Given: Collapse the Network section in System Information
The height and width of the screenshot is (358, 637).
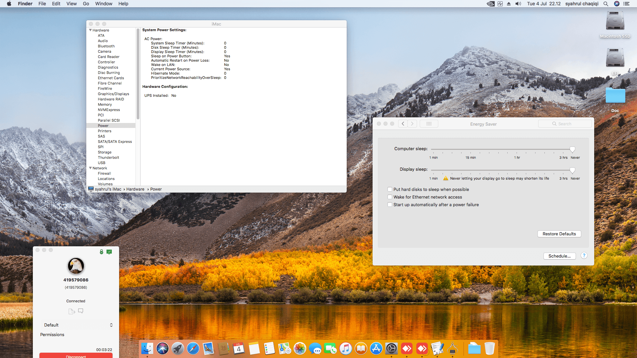Looking at the screenshot, I should tap(90, 168).
